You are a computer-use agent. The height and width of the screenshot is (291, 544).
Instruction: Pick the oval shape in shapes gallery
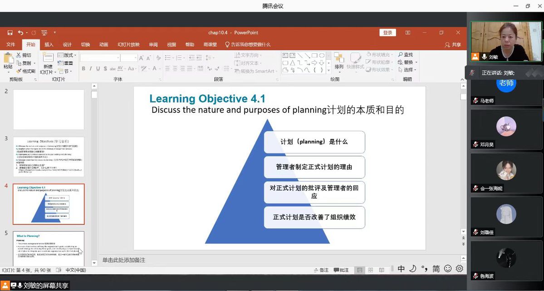pos(322,55)
